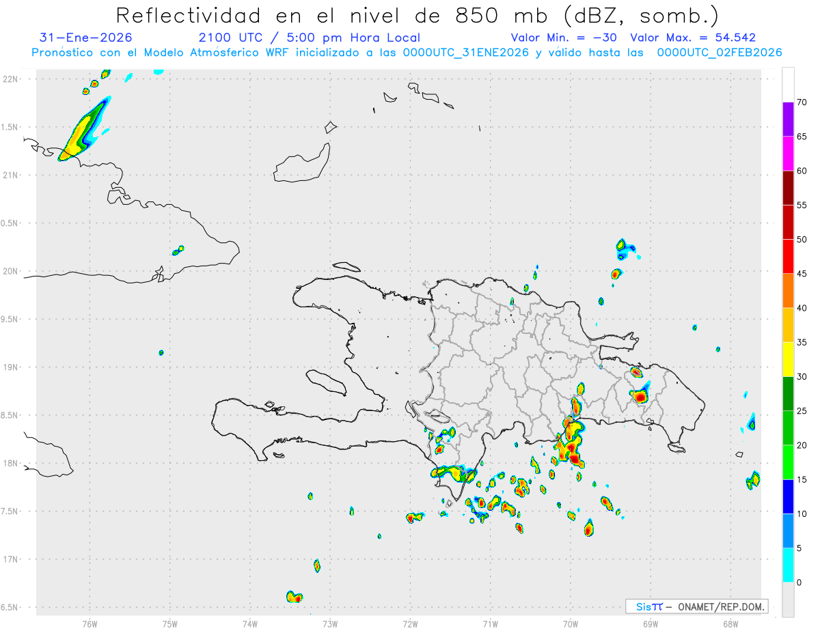Select the yellow 30–35 dBZ colorbar segment

(x=788, y=359)
